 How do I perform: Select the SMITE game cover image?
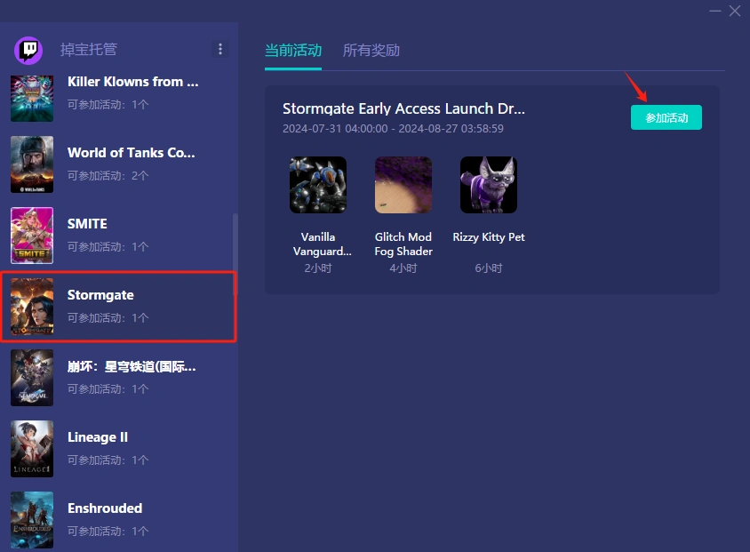tap(32, 236)
